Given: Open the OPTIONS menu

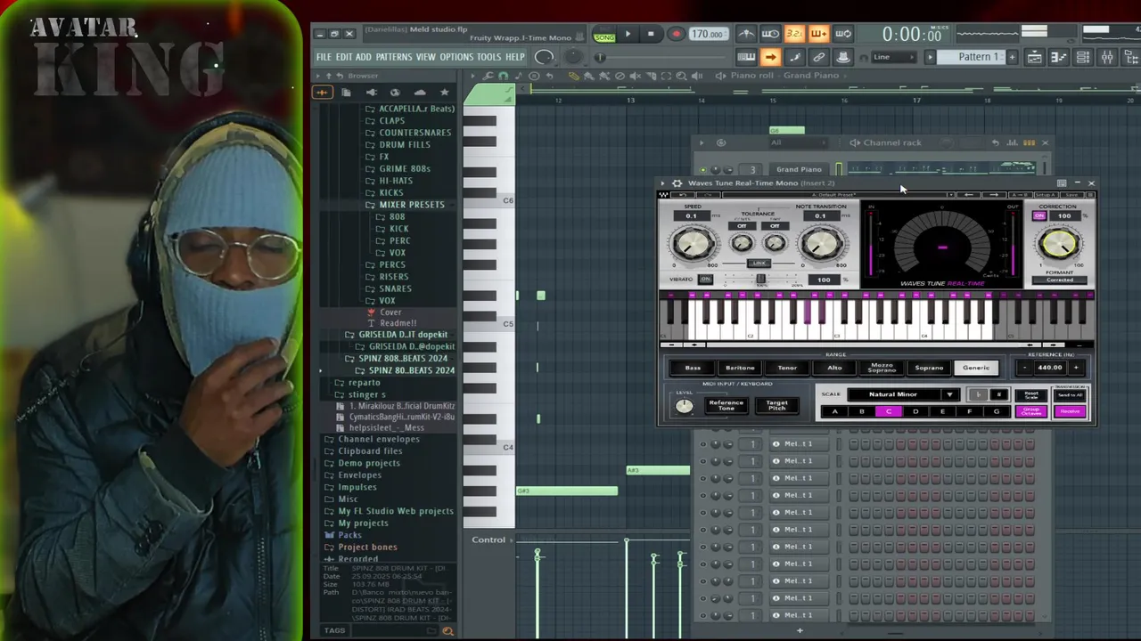Looking at the screenshot, I should (456, 57).
